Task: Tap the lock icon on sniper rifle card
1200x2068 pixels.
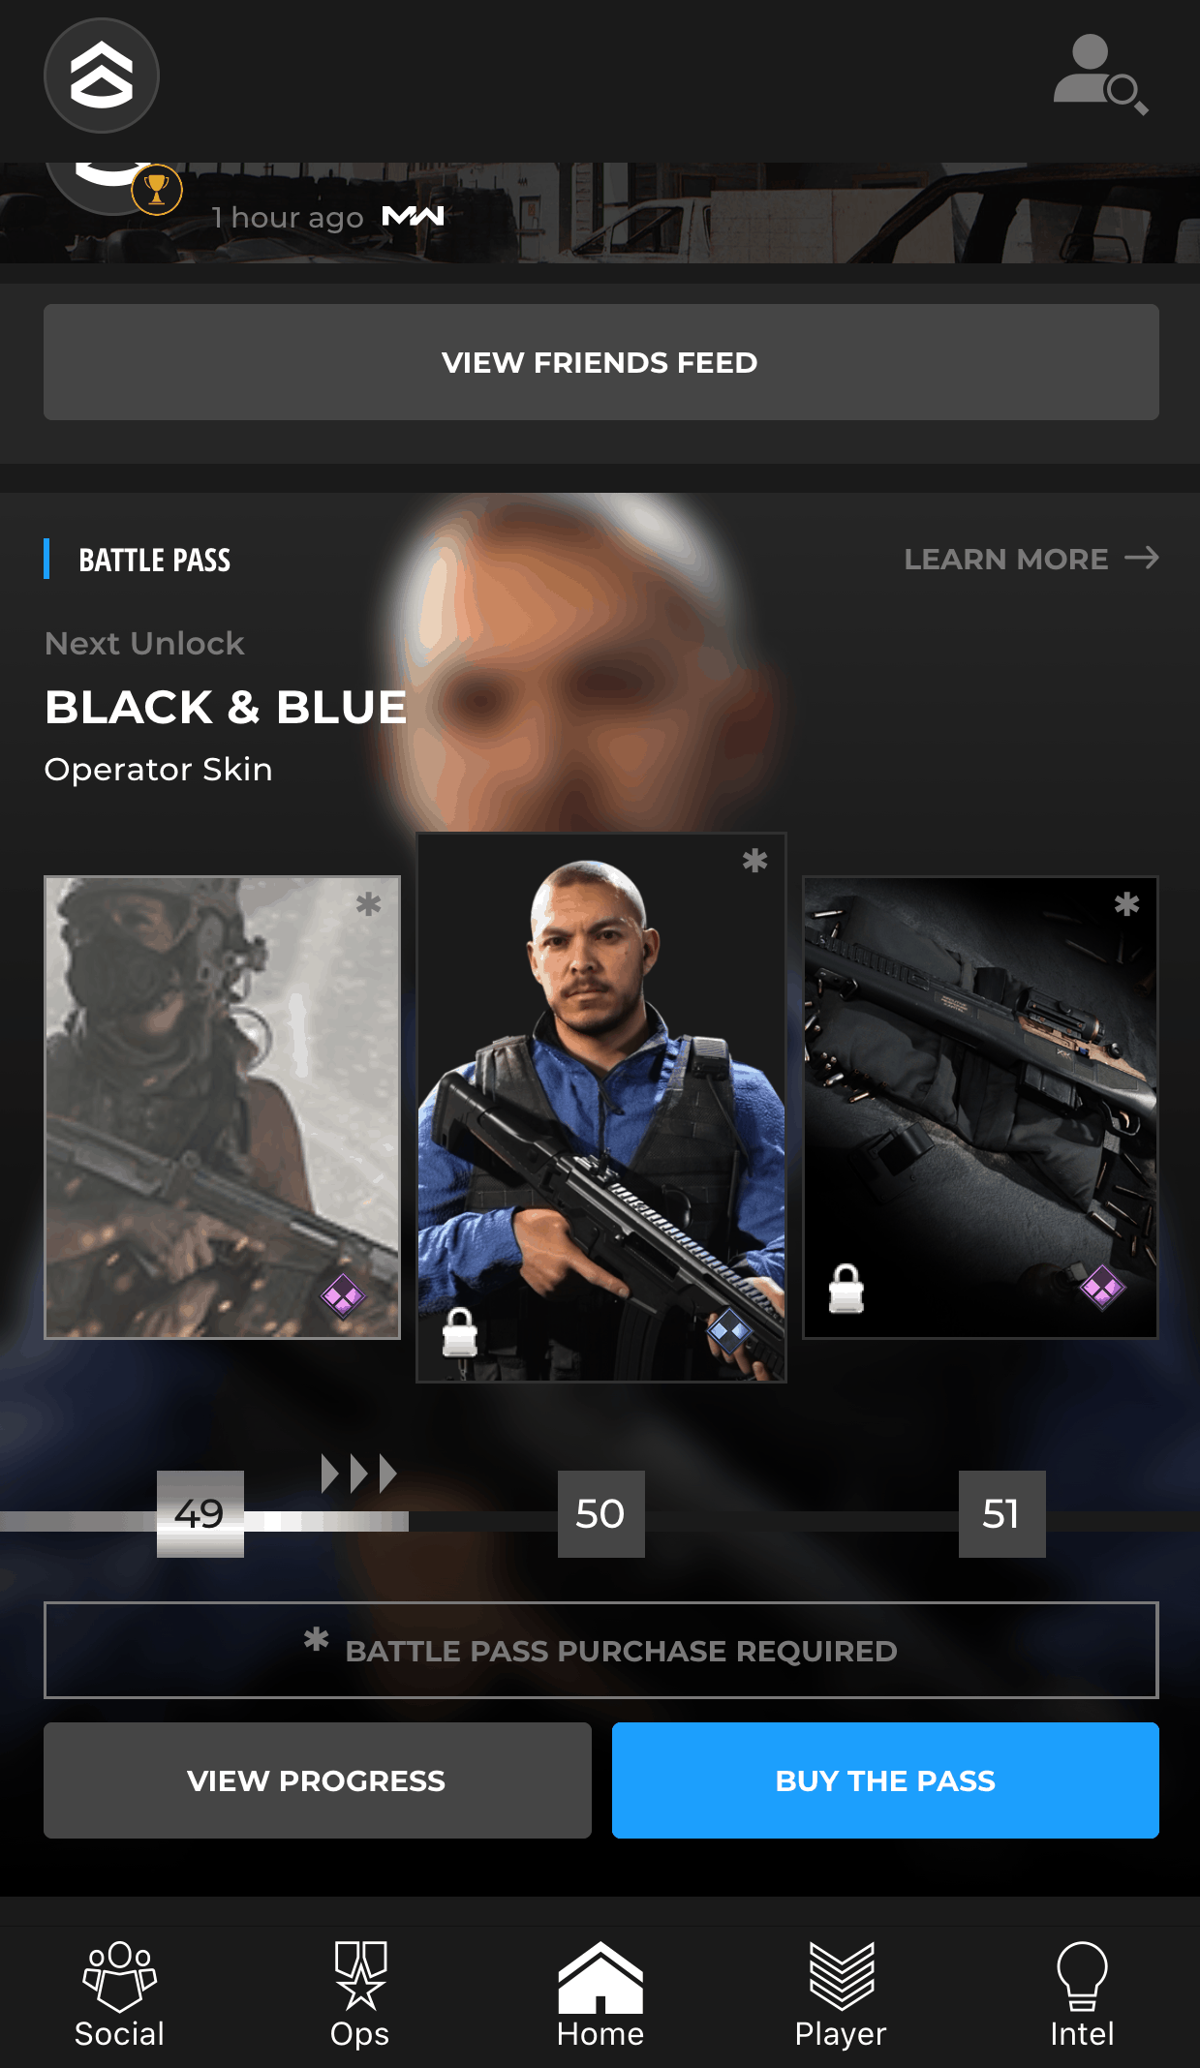Action: pyautogui.click(x=846, y=1289)
